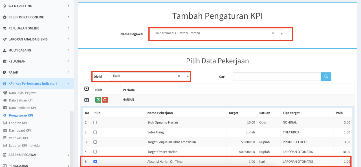
Task: Open Dashboard KPI menu item
Action: pos(20,130)
